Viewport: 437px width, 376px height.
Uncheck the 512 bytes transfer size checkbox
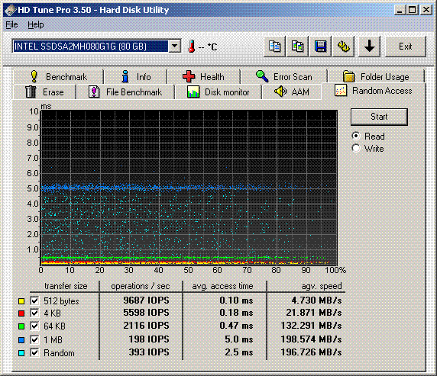(x=34, y=300)
